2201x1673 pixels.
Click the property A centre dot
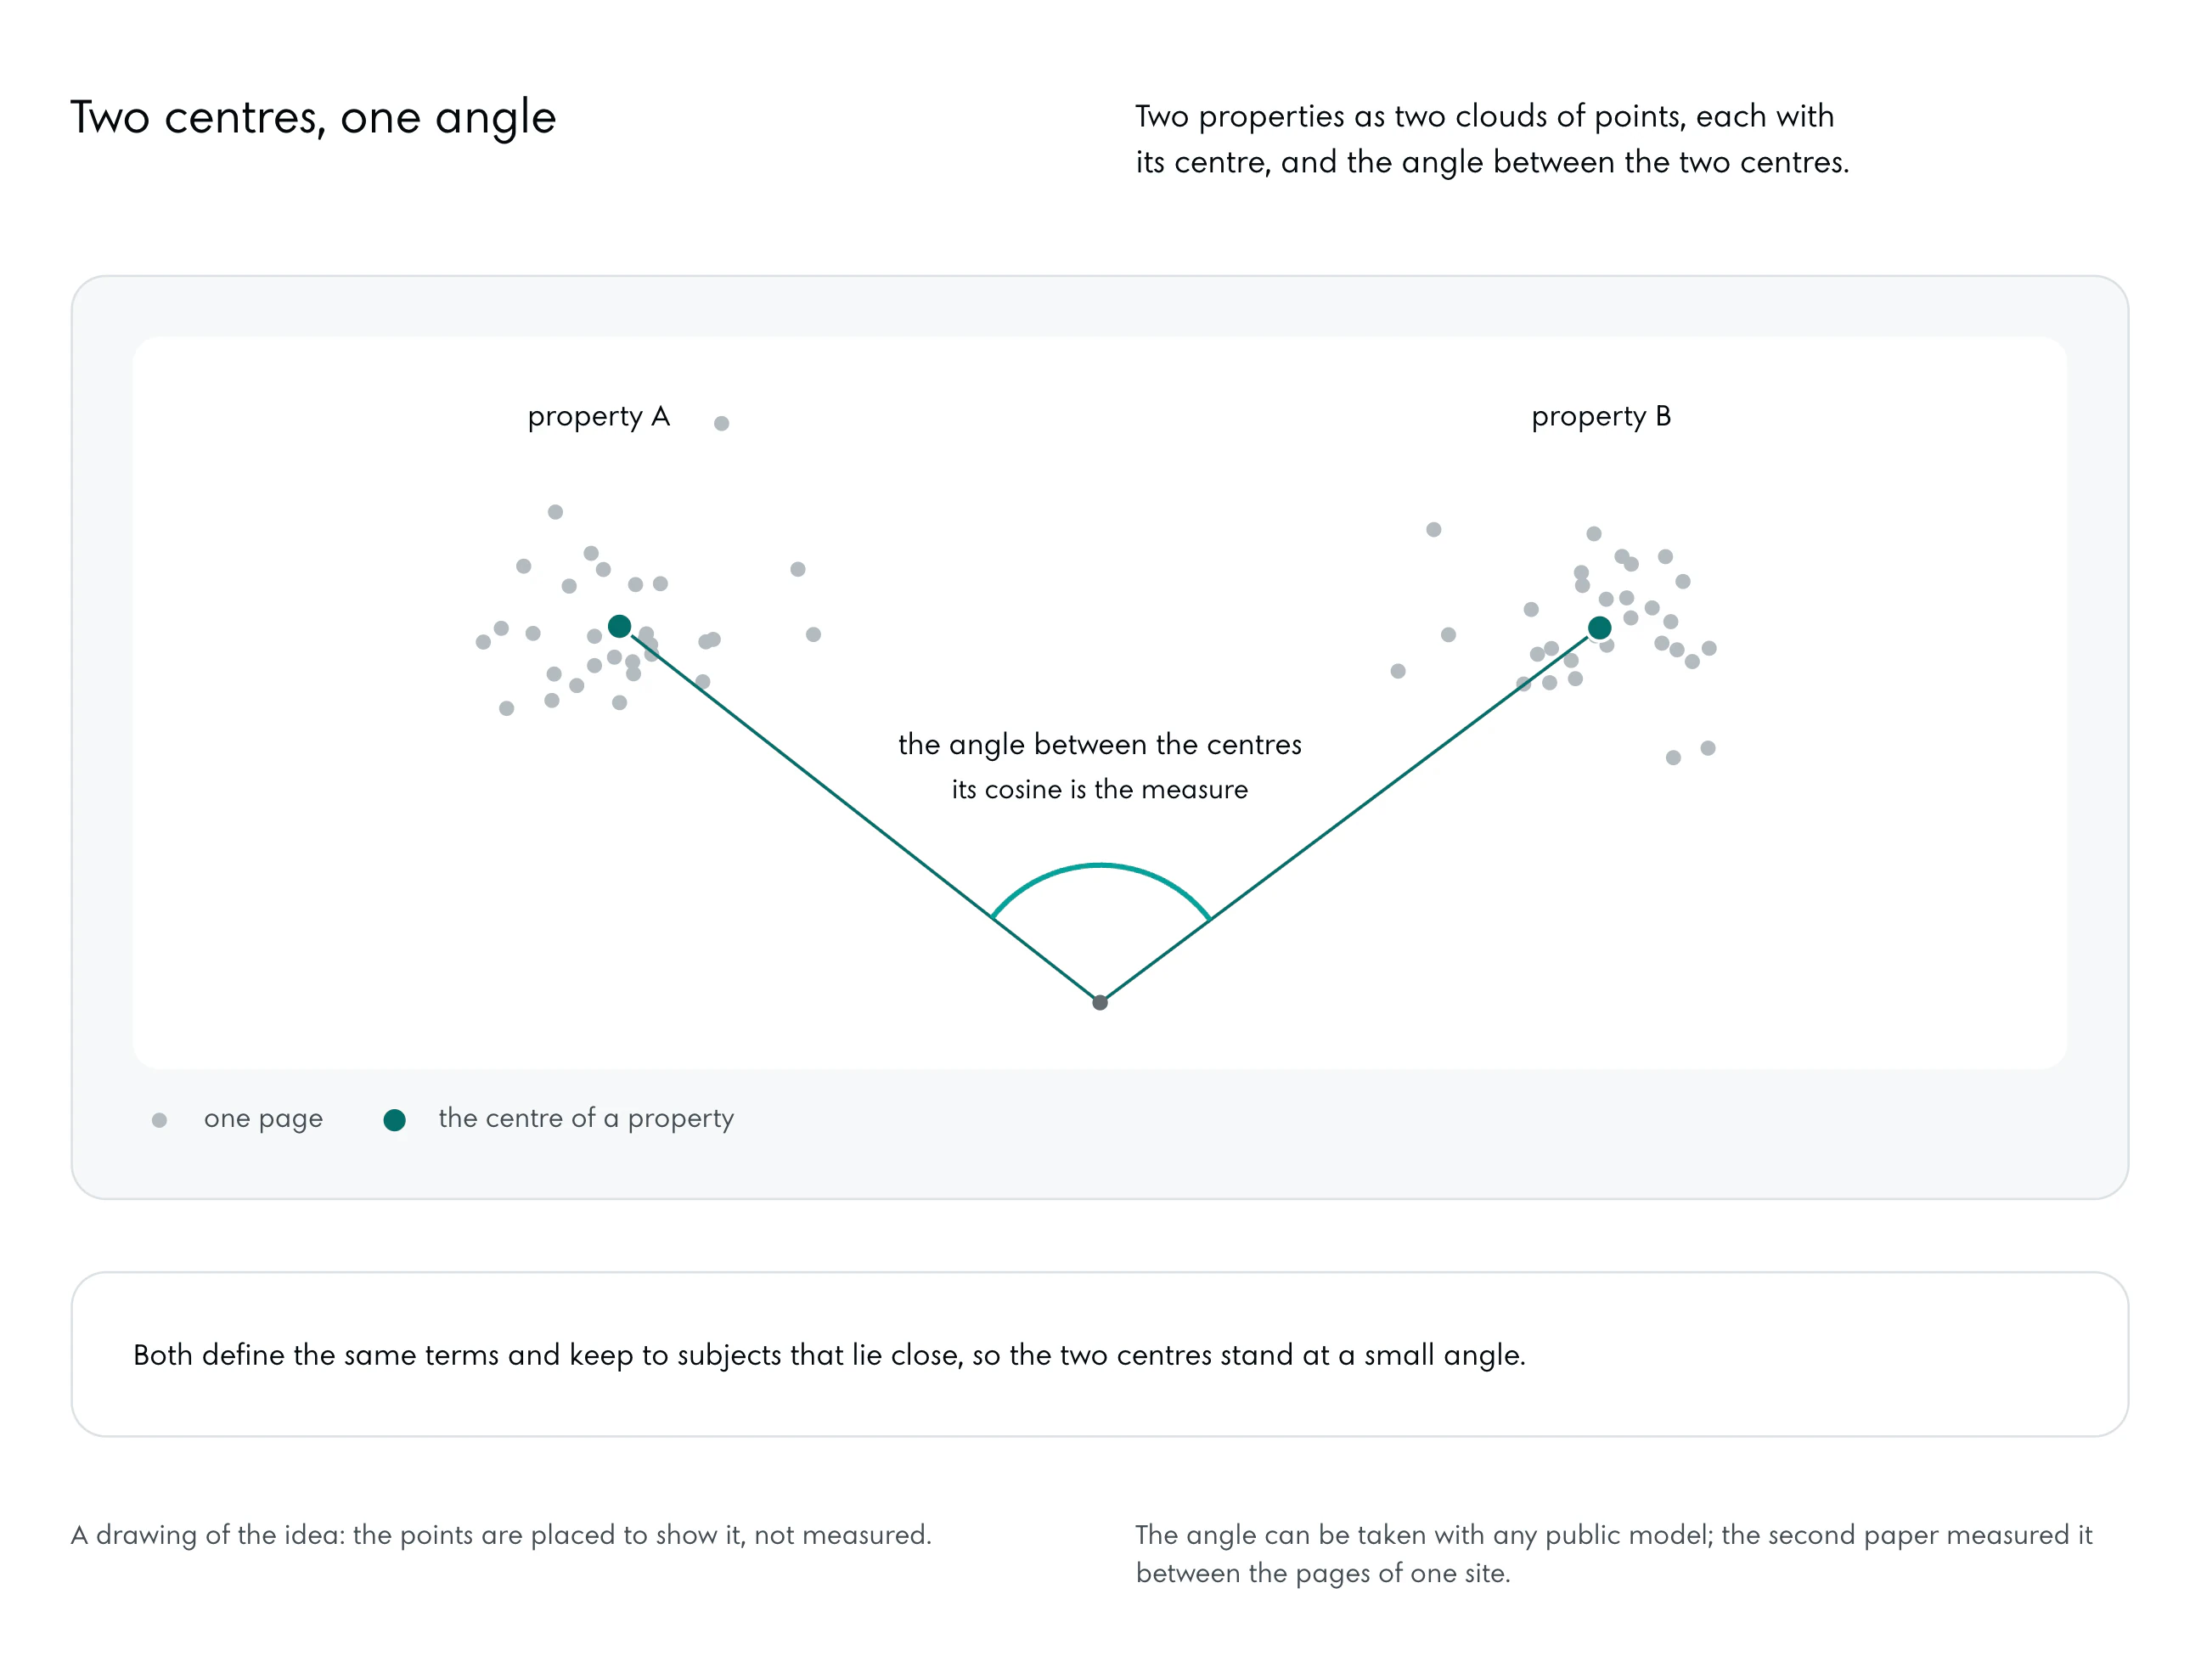pos(619,627)
